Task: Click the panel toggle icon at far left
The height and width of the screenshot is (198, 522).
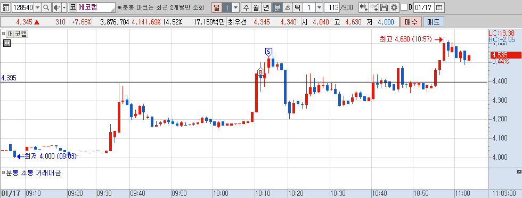Action: coord(6,7)
